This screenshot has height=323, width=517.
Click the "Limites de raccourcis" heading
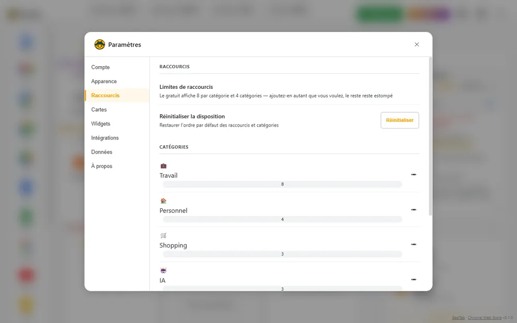tap(186, 87)
